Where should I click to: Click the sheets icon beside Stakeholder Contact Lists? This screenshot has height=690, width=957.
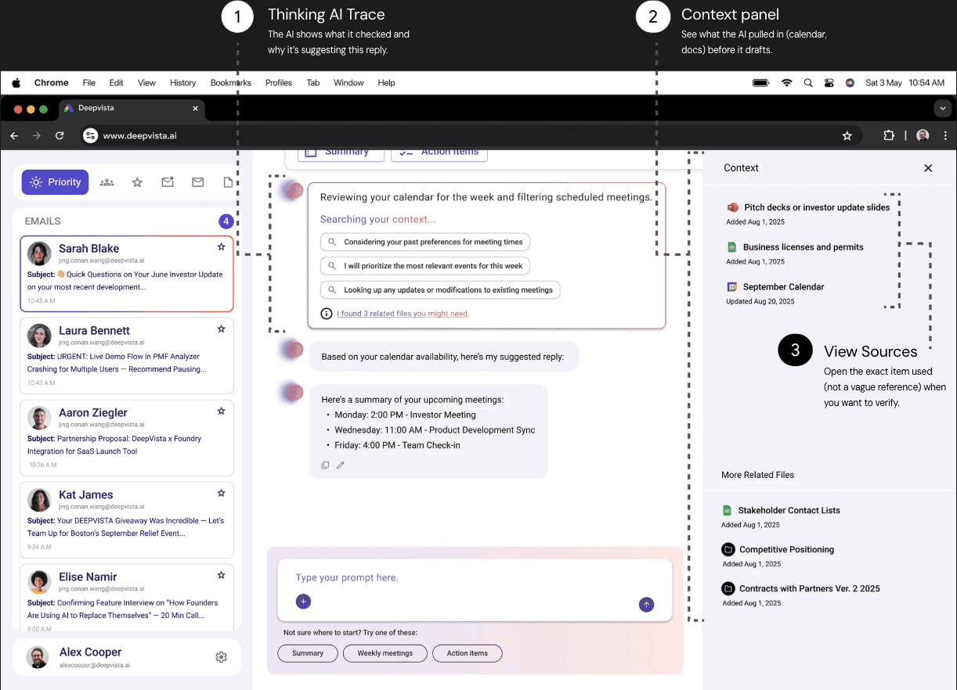pyautogui.click(x=727, y=510)
